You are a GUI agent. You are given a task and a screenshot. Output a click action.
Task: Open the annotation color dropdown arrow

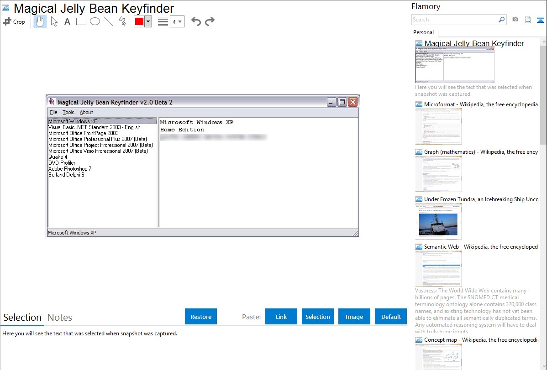pyautogui.click(x=148, y=21)
